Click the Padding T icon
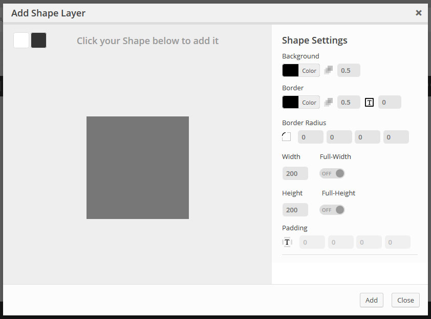This screenshot has width=431, height=319. point(286,242)
